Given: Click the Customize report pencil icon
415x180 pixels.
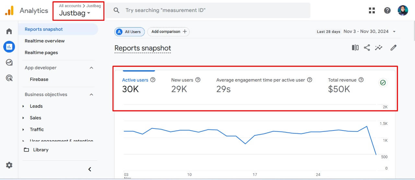Looking at the screenshot, I should click(393, 48).
